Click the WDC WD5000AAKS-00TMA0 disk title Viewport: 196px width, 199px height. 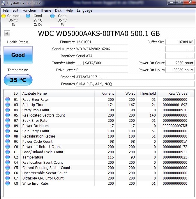point(99,34)
